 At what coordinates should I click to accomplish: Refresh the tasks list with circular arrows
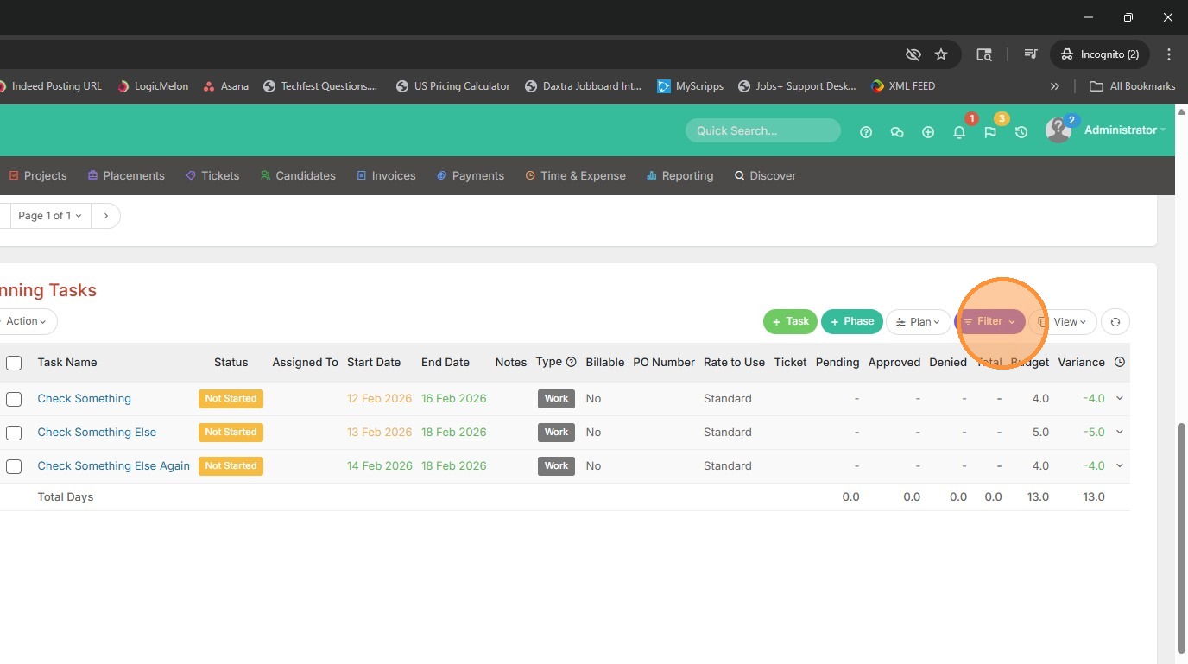[1115, 322]
